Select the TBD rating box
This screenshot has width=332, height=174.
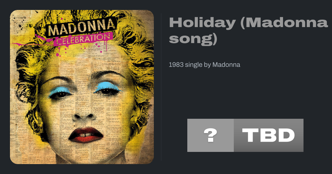269,135
